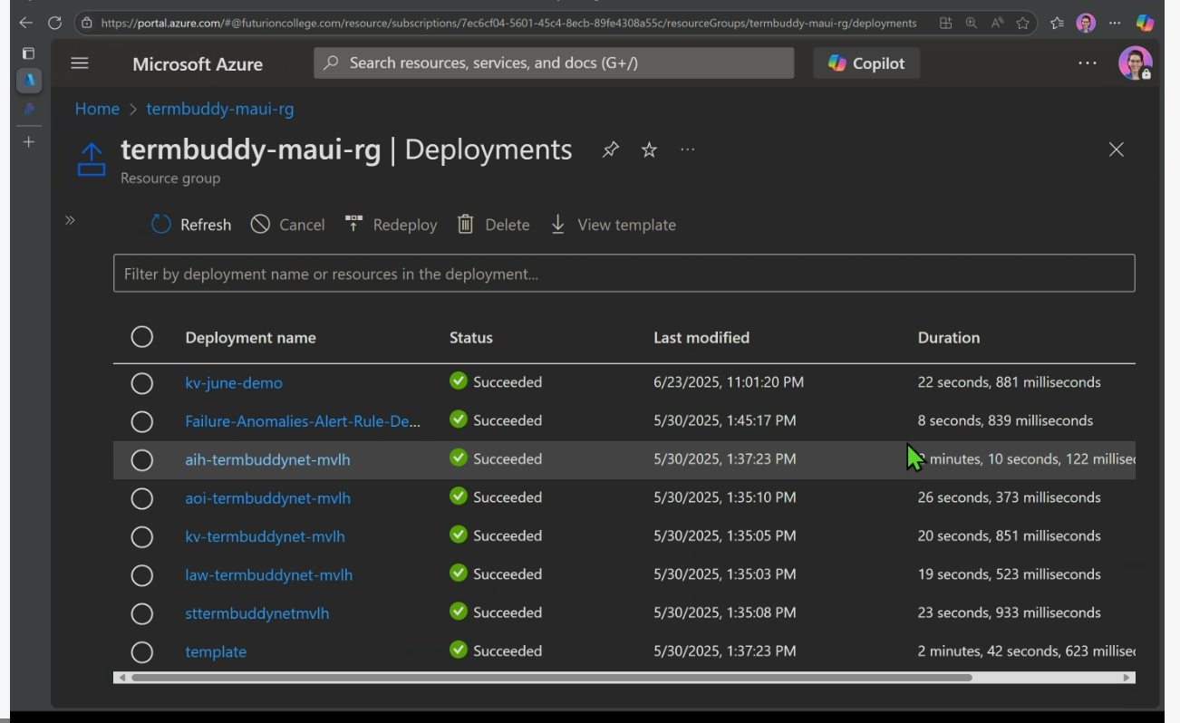Switch to the second Azure vertical tab
1180x723 pixels.
pos(30,110)
